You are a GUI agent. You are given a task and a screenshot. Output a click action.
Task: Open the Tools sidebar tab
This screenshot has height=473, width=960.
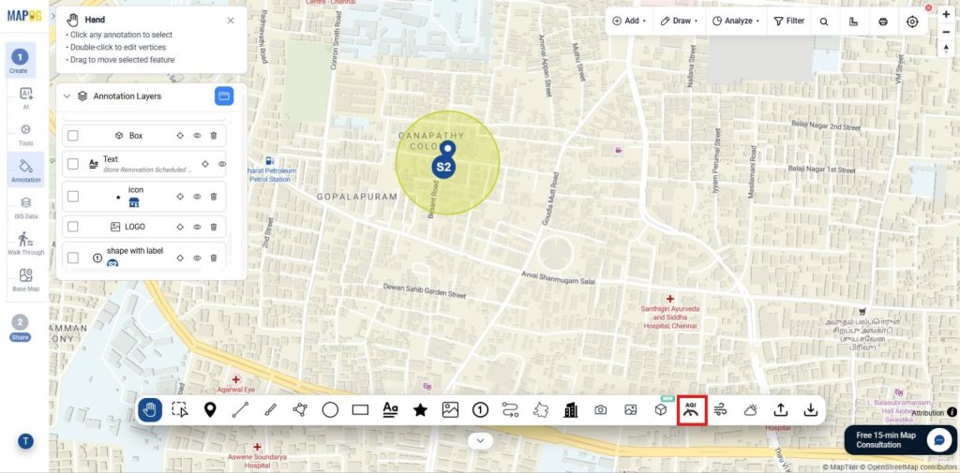click(25, 135)
